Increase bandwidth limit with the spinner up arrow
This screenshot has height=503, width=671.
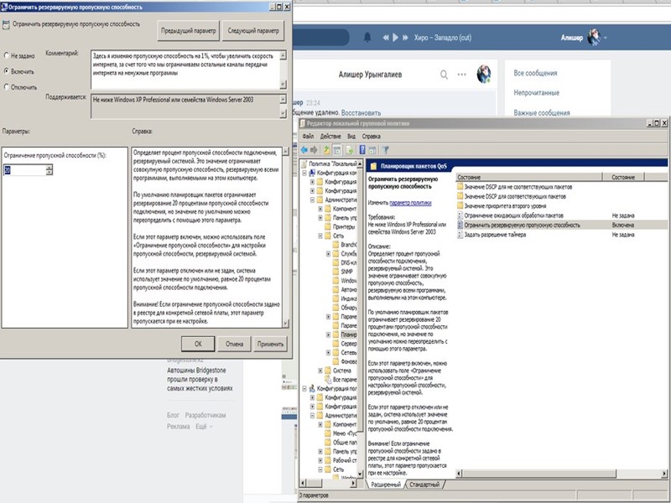point(49,167)
